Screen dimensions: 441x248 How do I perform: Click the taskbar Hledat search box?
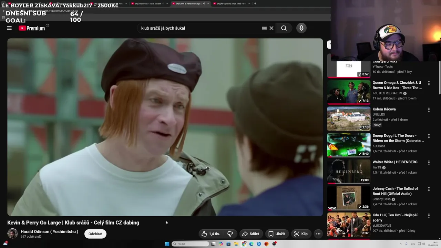click(191, 244)
